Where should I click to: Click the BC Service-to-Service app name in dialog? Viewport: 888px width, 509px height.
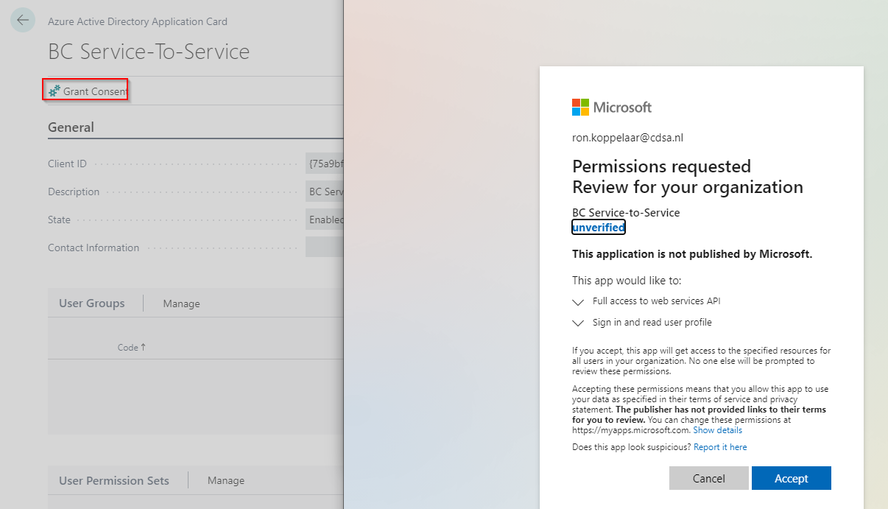(x=626, y=213)
